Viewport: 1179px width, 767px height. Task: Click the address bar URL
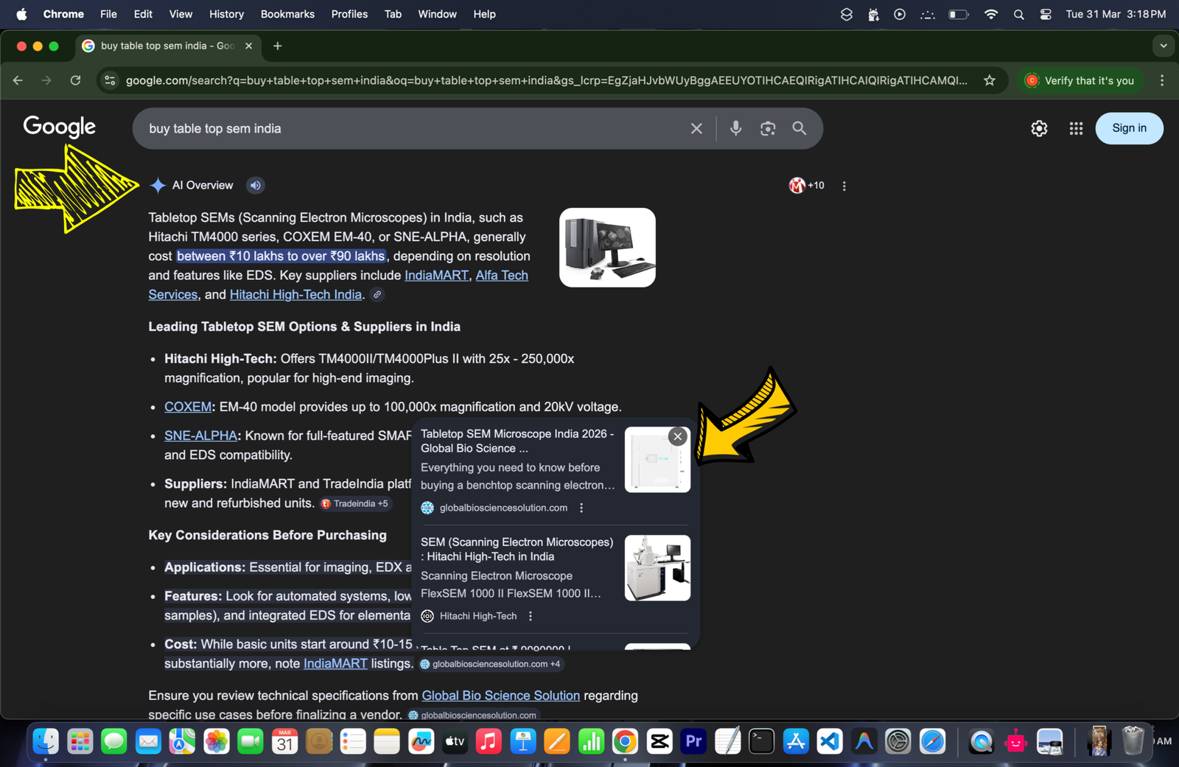546,80
